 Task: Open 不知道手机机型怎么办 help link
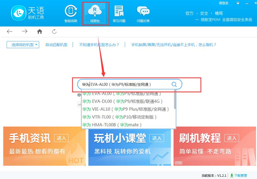(98, 45)
